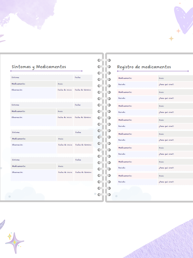This screenshot has width=193, height=258.
Task: Click the first '¿Para qué sirve?' field
Action: [175, 84]
